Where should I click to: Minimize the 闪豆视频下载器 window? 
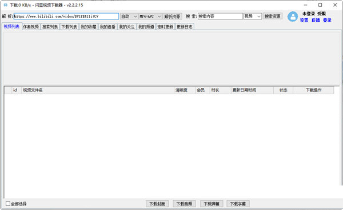click(x=306, y=5)
